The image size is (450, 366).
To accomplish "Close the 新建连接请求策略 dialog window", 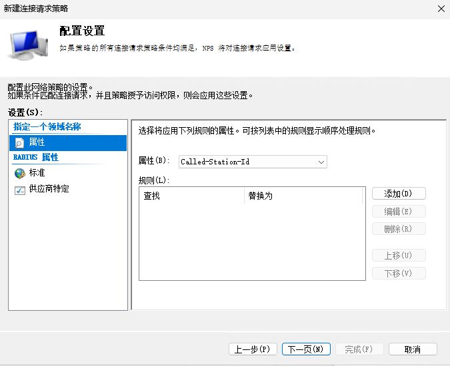I will coord(441,9).
